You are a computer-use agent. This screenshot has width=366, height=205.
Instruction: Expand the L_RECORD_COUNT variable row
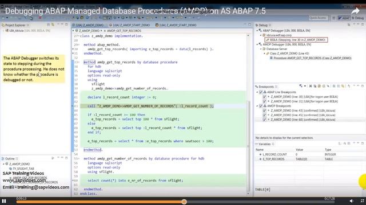[x=261, y=154]
